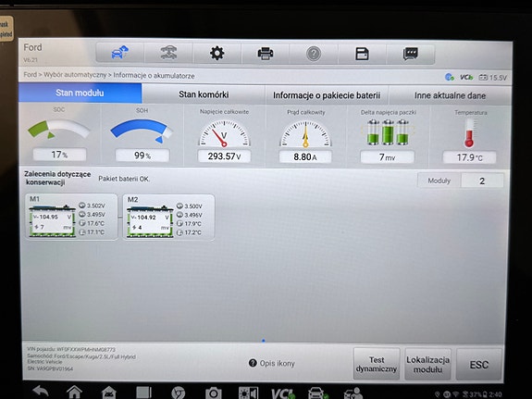
Task: Save data with the floppy disk icon
Action: (362, 54)
